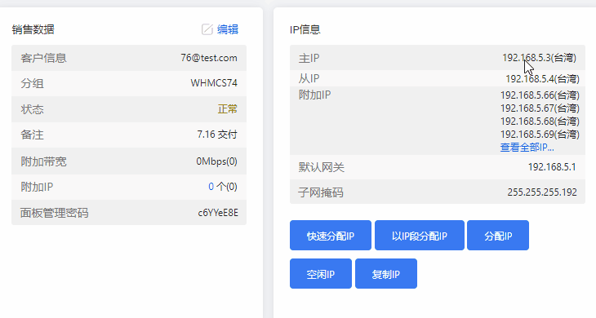The image size is (596, 318).
Task: Click the 主IP row label
Action: point(309,58)
